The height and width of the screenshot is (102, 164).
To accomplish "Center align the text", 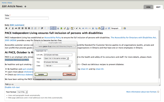I will 22,28.
